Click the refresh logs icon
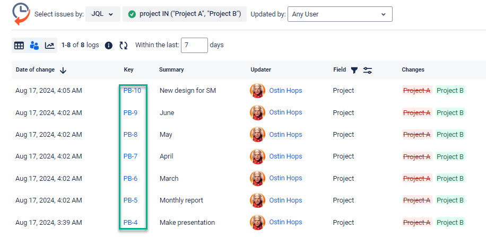 [124, 46]
